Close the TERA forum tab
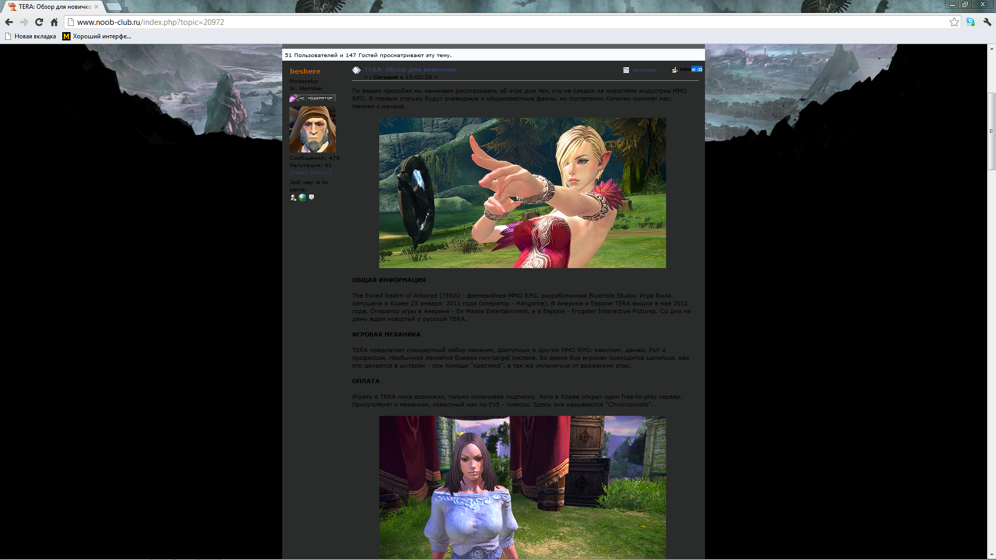 tap(96, 7)
